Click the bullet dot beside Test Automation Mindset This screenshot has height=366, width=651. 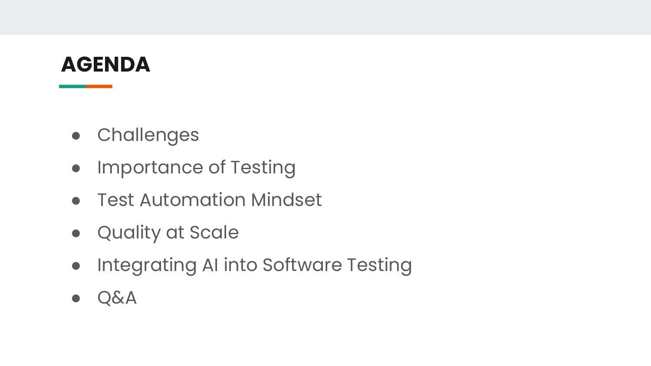76,201
